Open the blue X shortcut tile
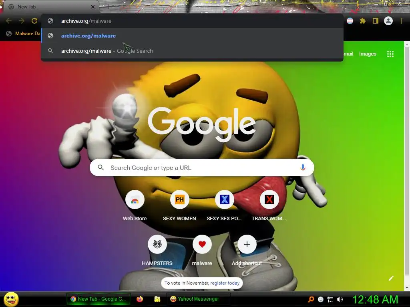The image size is (410, 307). pyautogui.click(x=224, y=205)
